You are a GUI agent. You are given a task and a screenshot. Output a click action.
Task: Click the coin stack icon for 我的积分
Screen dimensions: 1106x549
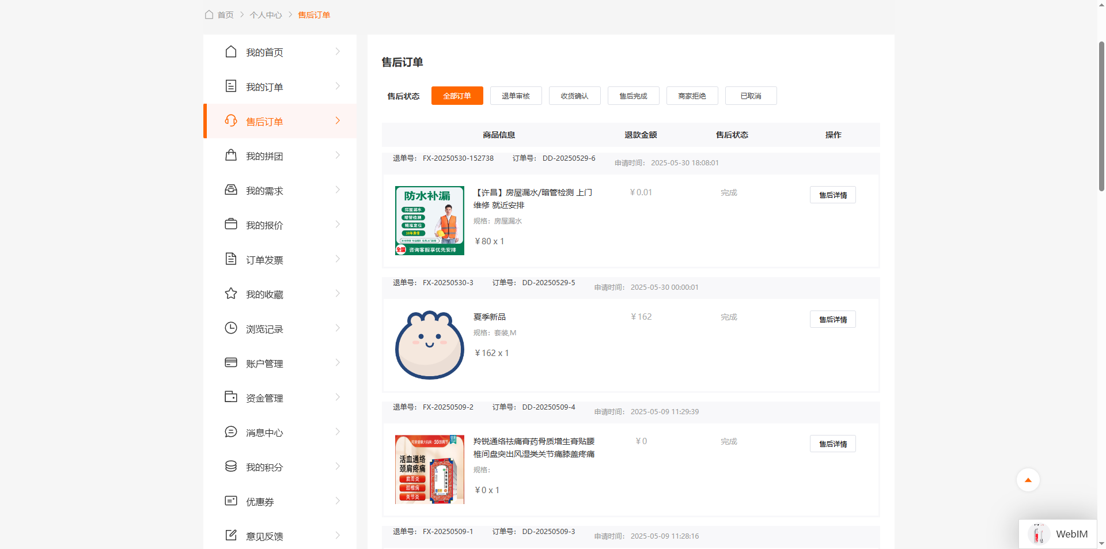pyautogui.click(x=231, y=467)
